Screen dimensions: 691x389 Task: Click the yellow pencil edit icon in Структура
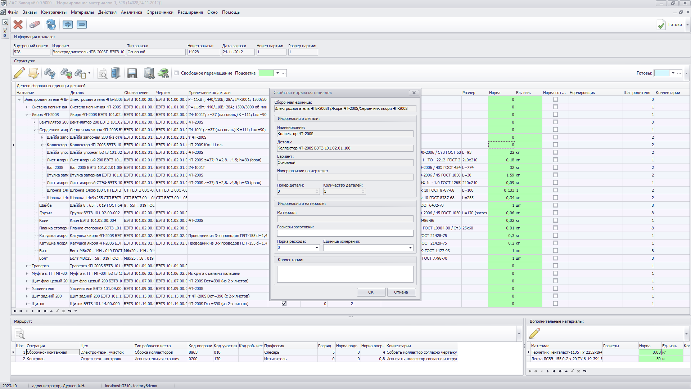pyautogui.click(x=19, y=73)
